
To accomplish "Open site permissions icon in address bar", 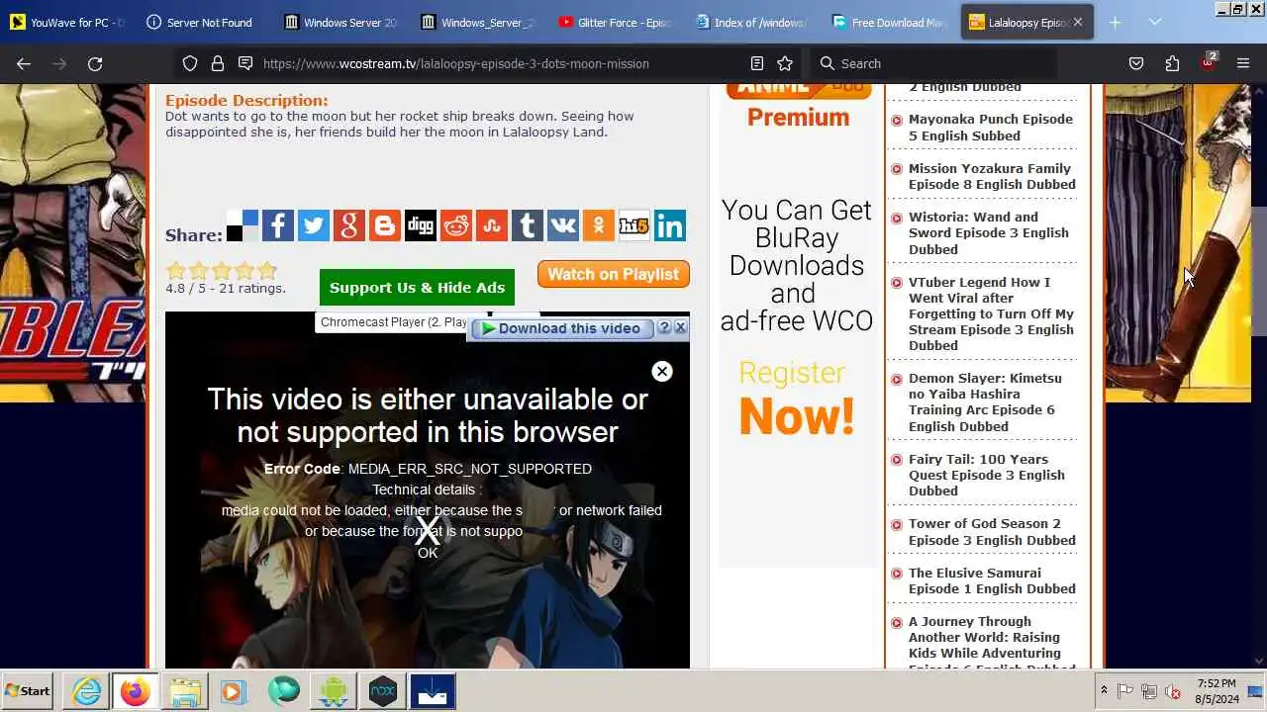I will (245, 63).
